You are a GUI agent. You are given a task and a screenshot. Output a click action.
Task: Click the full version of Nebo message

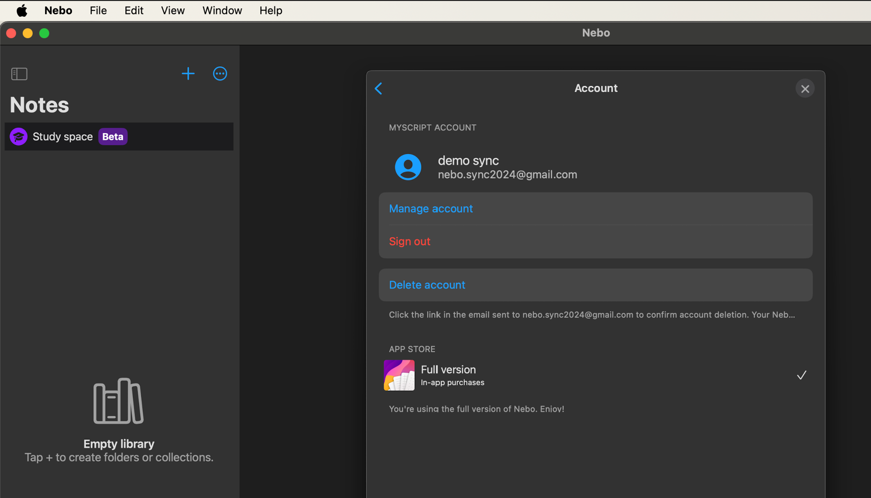tap(476, 409)
